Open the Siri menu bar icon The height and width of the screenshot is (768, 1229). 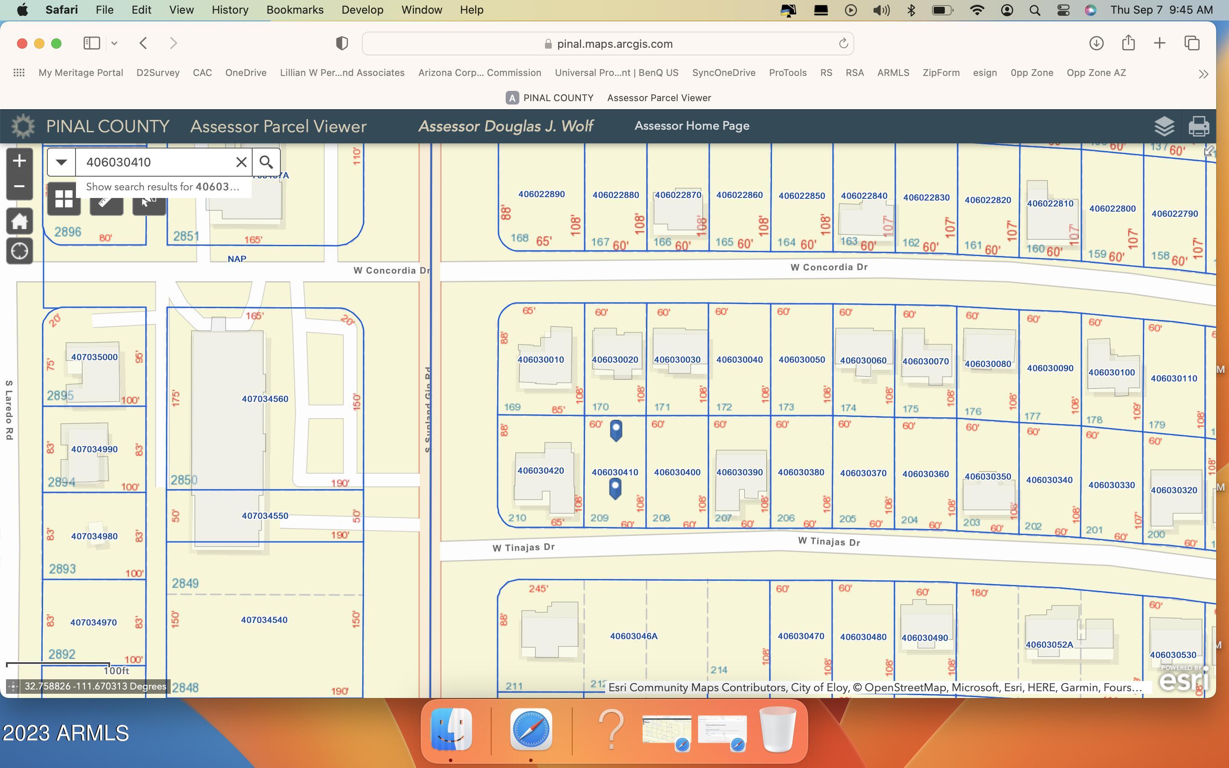coord(1090,10)
